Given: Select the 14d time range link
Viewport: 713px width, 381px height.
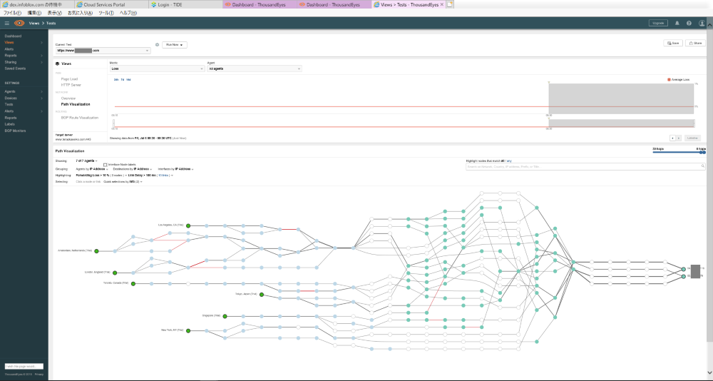Looking at the screenshot, I should click(128, 80).
